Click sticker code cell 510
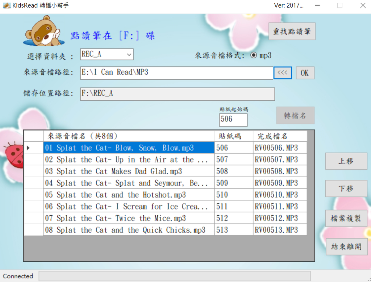371x282 pixels. 234,195
